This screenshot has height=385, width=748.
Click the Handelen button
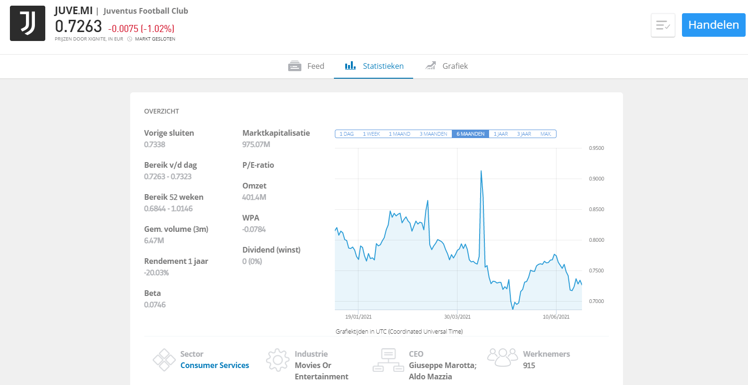pyautogui.click(x=714, y=25)
